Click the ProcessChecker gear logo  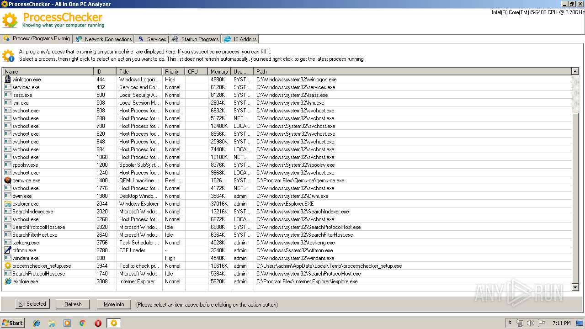tap(10, 21)
